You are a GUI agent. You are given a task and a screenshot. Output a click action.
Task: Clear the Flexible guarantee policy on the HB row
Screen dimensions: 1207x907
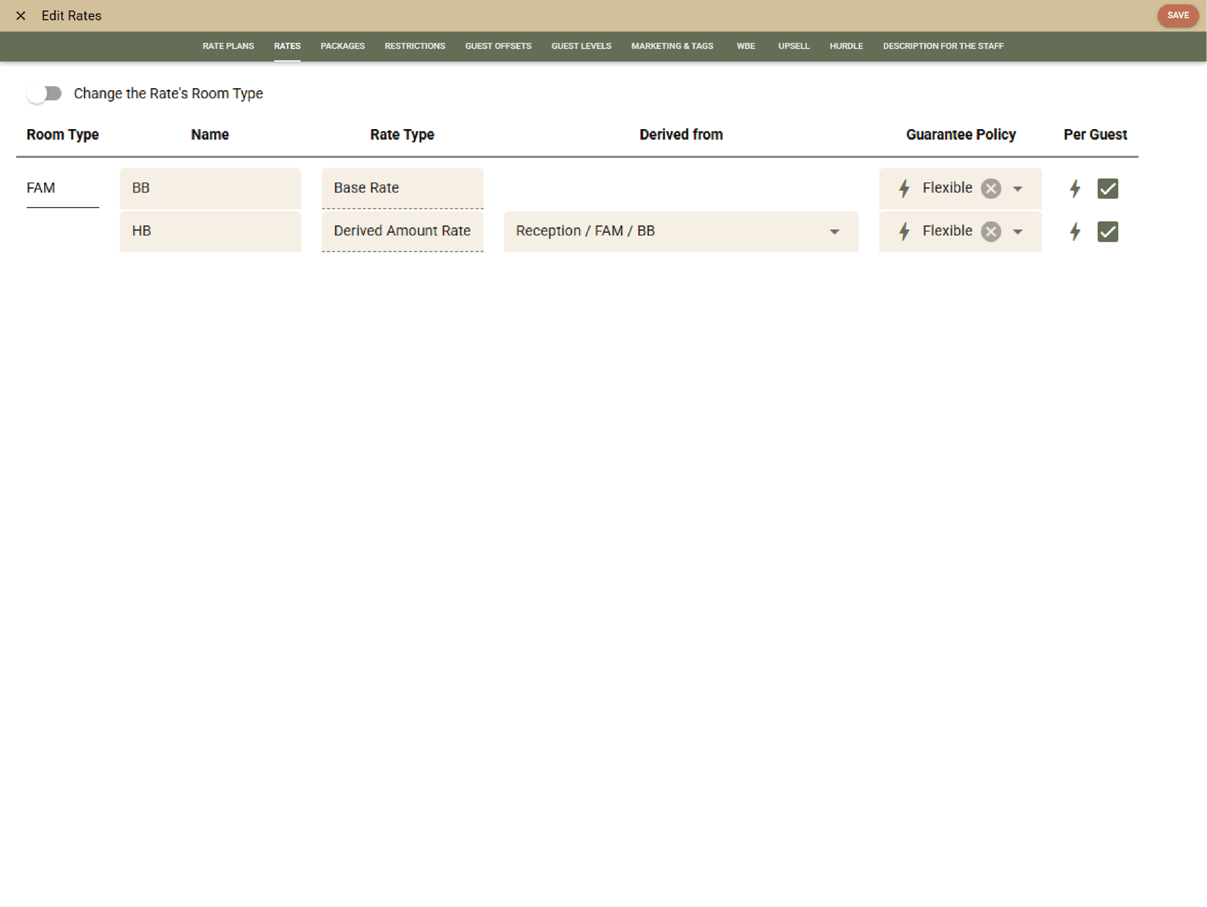tap(990, 231)
